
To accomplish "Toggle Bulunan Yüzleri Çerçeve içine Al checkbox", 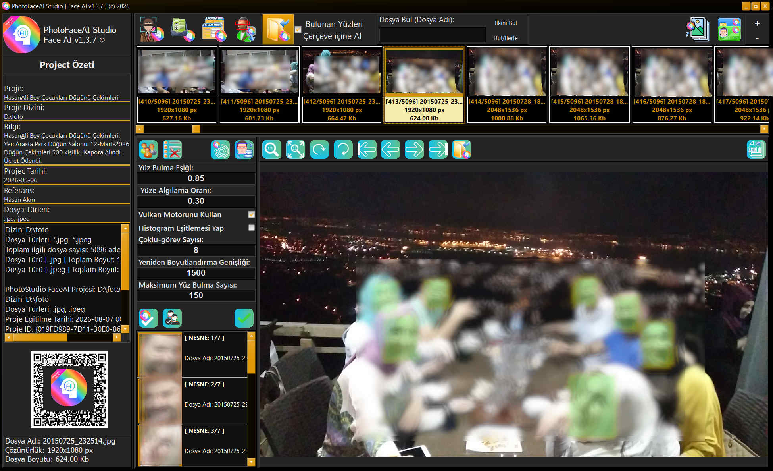I will tap(298, 29).
